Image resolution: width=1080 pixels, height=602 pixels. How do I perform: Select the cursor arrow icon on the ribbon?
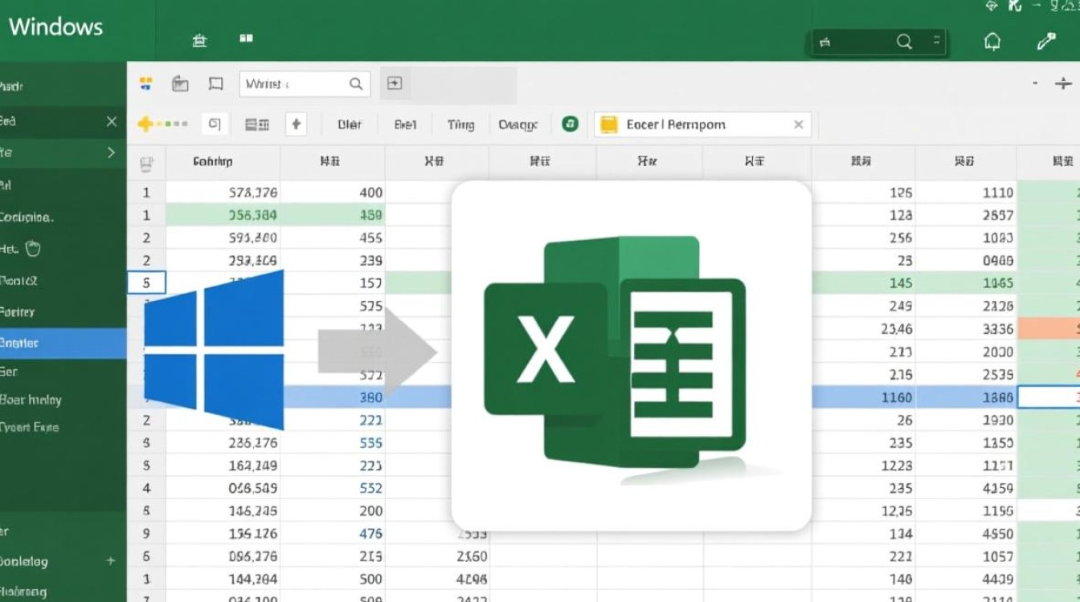[297, 124]
